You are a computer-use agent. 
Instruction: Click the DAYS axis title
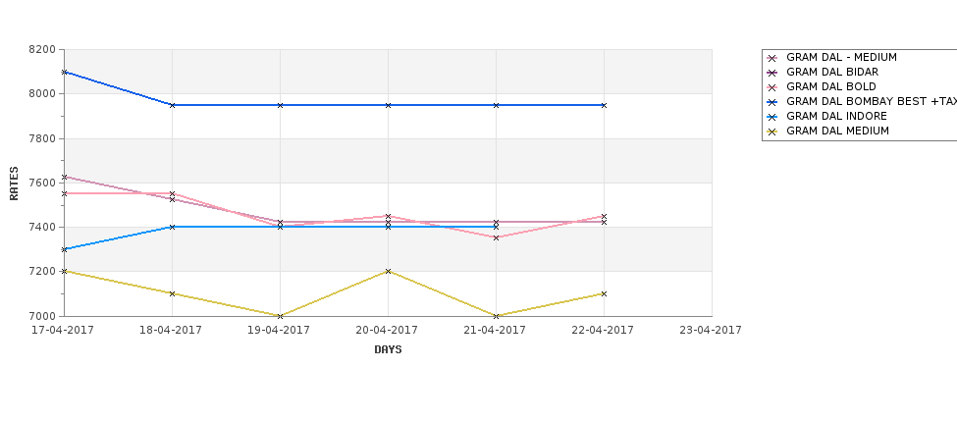[x=388, y=349]
